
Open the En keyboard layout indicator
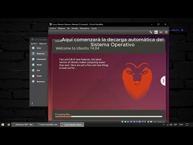pyautogui.click(x=156, y=32)
